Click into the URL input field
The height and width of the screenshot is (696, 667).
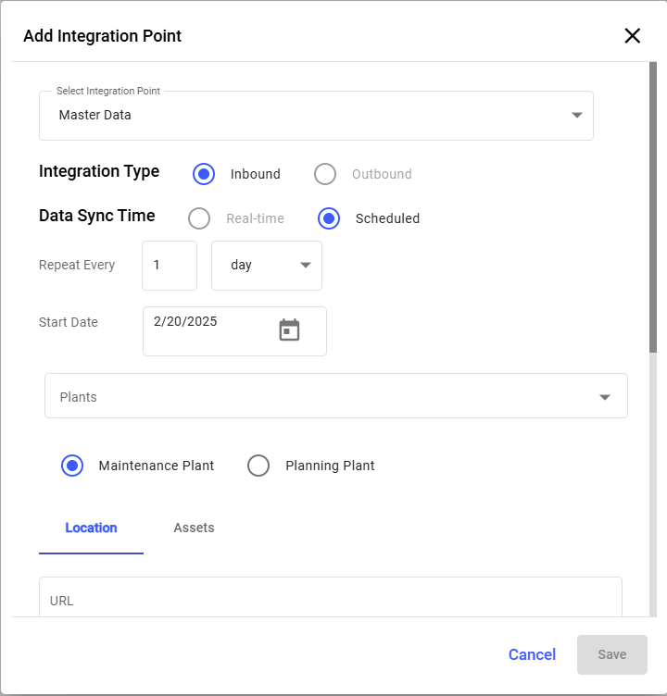330,600
